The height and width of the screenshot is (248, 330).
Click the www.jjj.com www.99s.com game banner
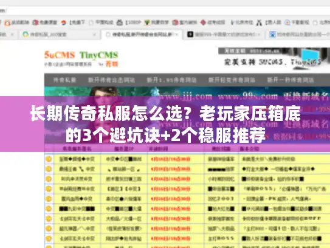[187, 115]
